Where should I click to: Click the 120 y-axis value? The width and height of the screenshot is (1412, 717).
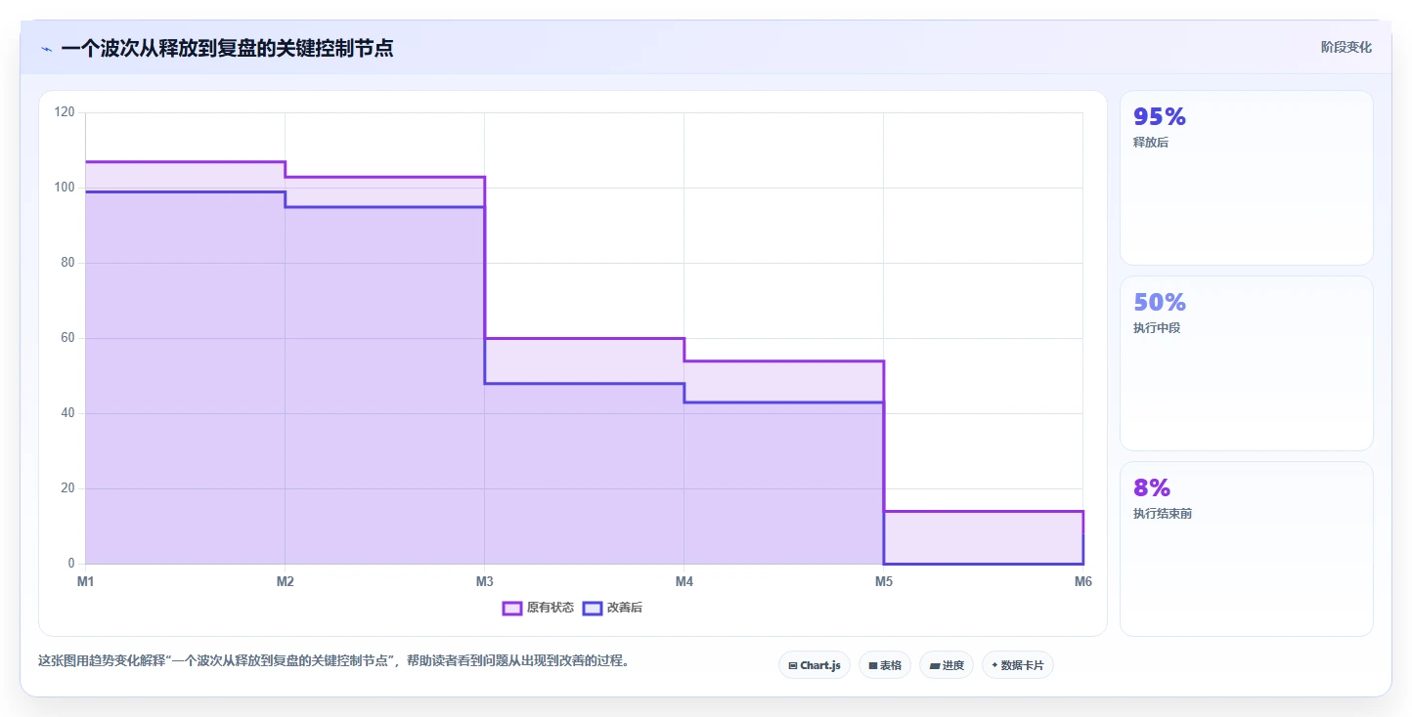click(65, 112)
